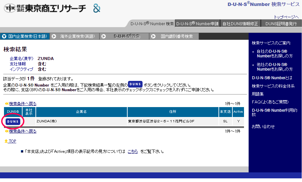Select the DUNS証明書発行 top tab
Viewport: 302px width, 182px height.
coord(281,24)
